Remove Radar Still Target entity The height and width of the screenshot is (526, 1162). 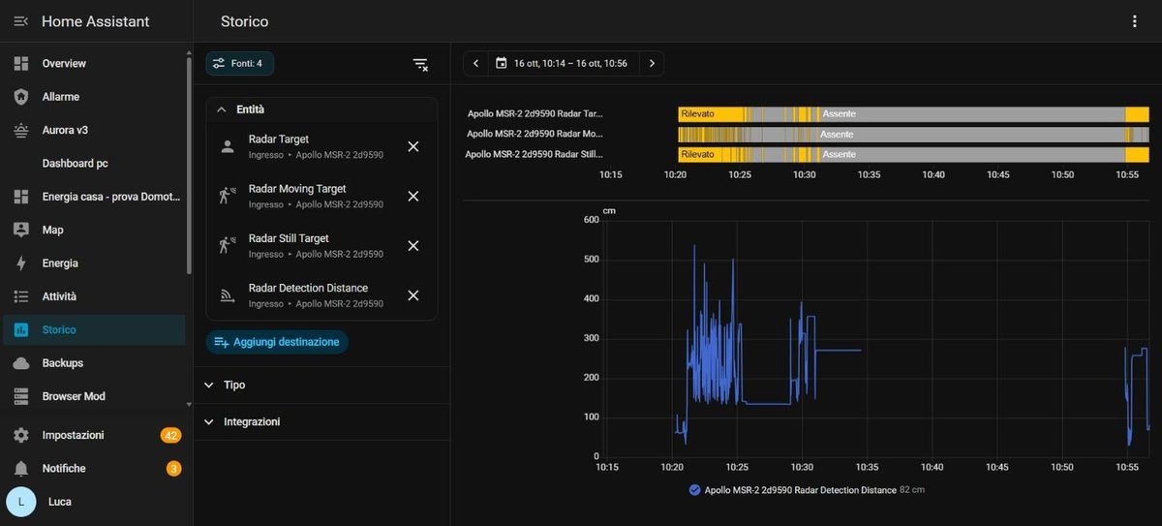pyautogui.click(x=413, y=245)
